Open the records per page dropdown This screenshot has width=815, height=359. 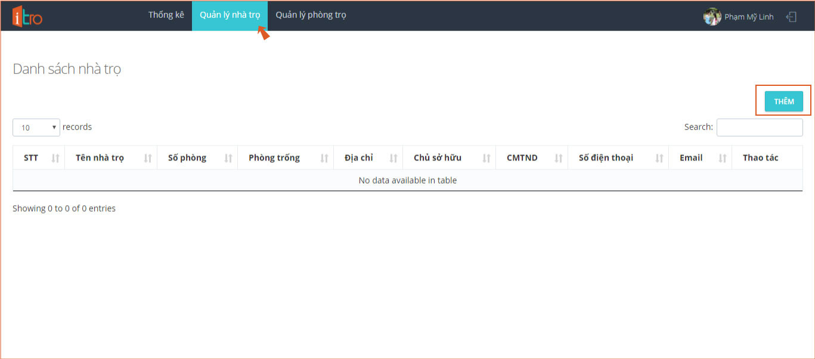pyautogui.click(x=36, y=127)
